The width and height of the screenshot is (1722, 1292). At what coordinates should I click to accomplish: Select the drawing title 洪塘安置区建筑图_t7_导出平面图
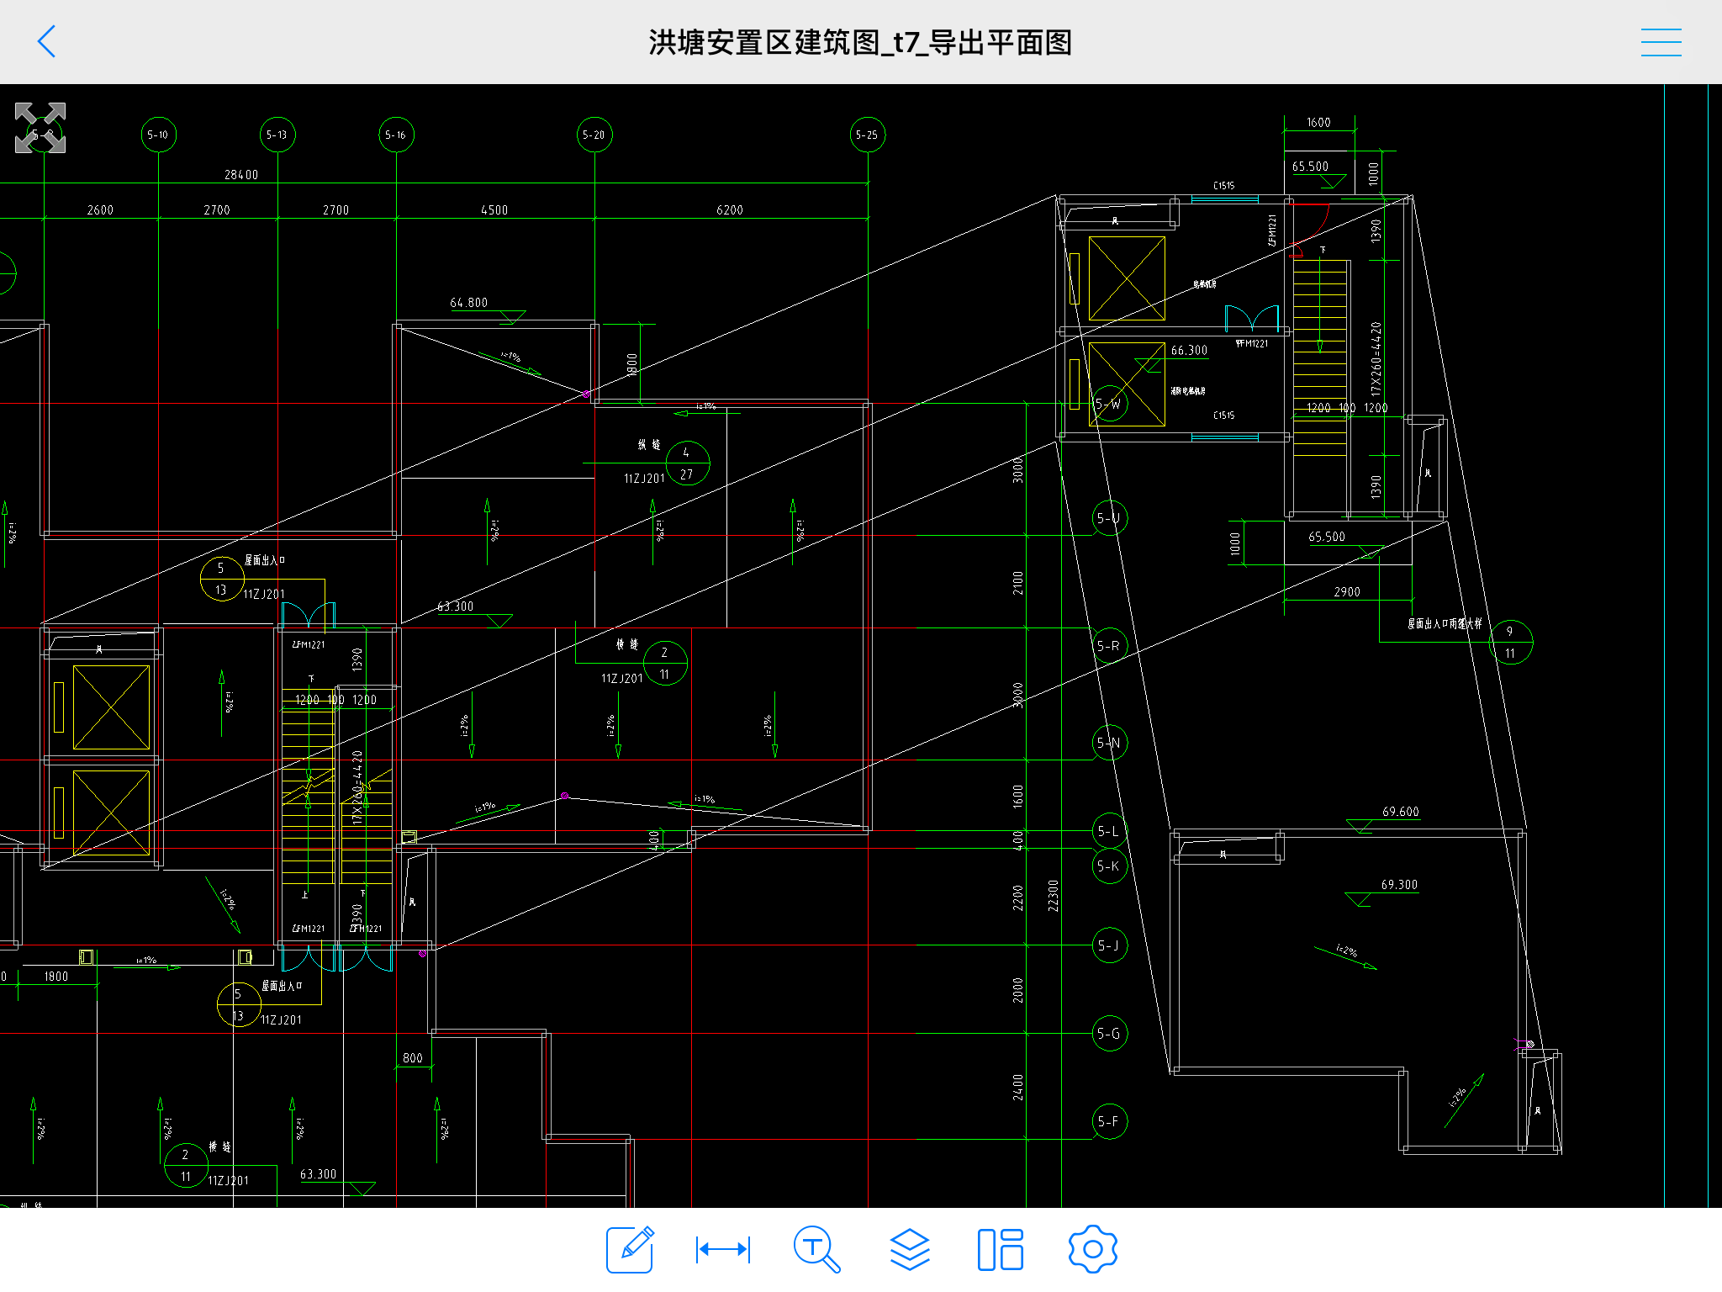point(860,42)
